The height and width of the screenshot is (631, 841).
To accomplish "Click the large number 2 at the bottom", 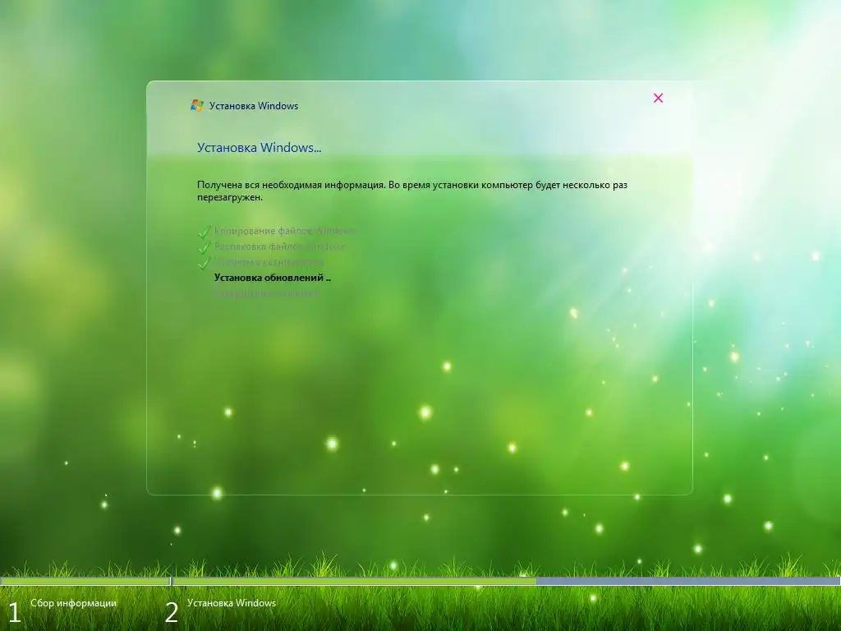I will click(171, 613).
